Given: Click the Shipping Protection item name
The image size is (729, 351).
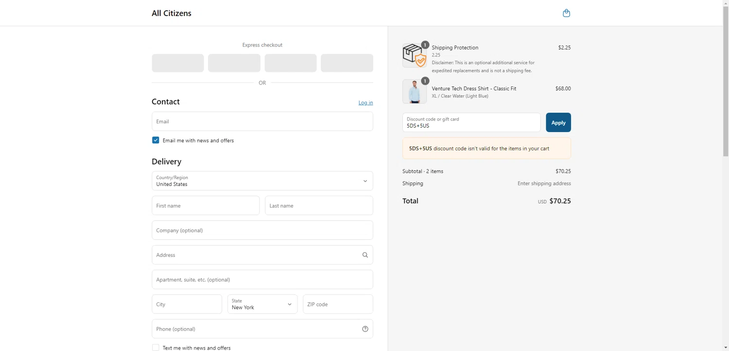Looking at the screenshot, I should (x=455, y=48).
